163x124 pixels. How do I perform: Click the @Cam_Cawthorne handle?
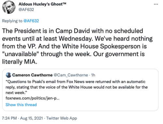tap(71, 75)
